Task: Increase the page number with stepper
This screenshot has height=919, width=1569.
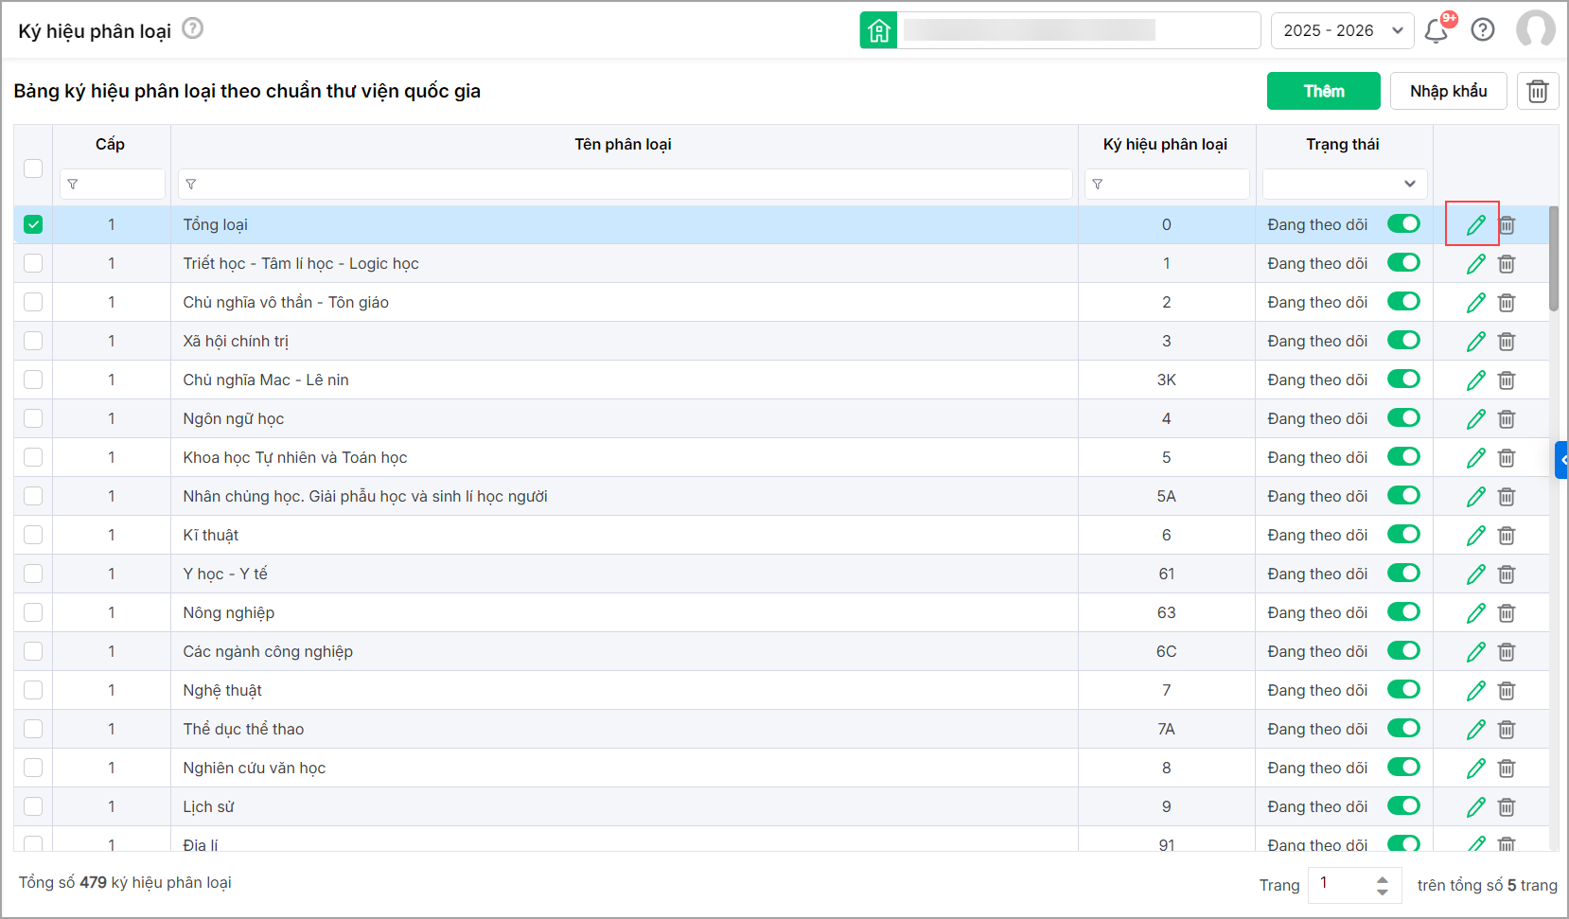Action: [1383, 878]
